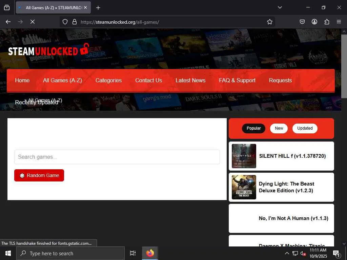Click the URL address bar
This screenshot has height=260, width=347.
[168, 22]
